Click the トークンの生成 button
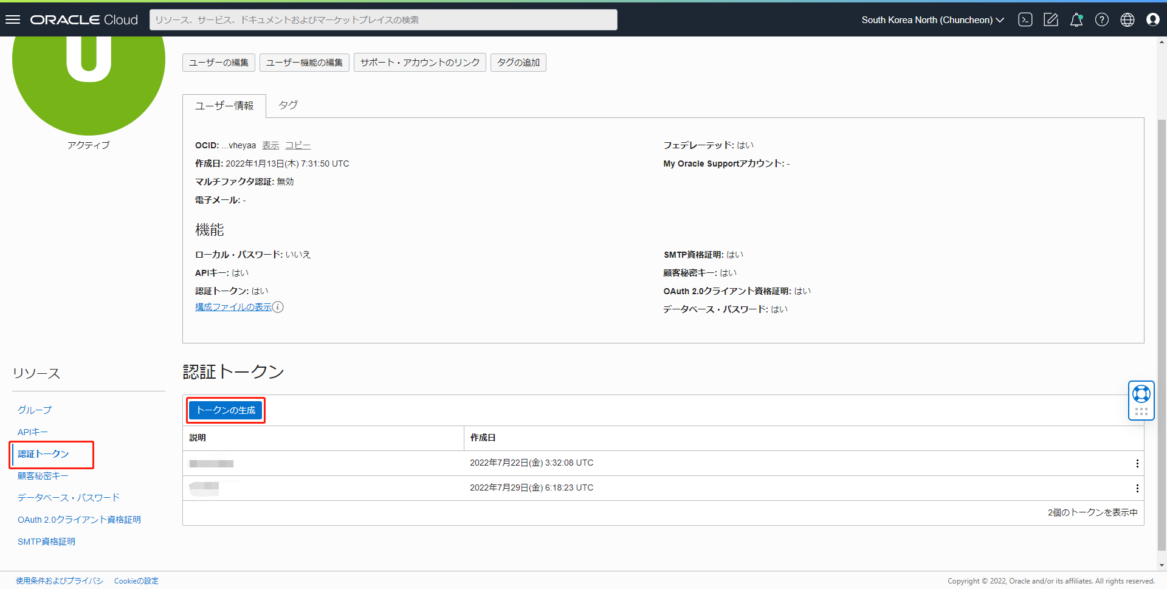This screenshot has width=1167, height=589. tap(225, 410)
